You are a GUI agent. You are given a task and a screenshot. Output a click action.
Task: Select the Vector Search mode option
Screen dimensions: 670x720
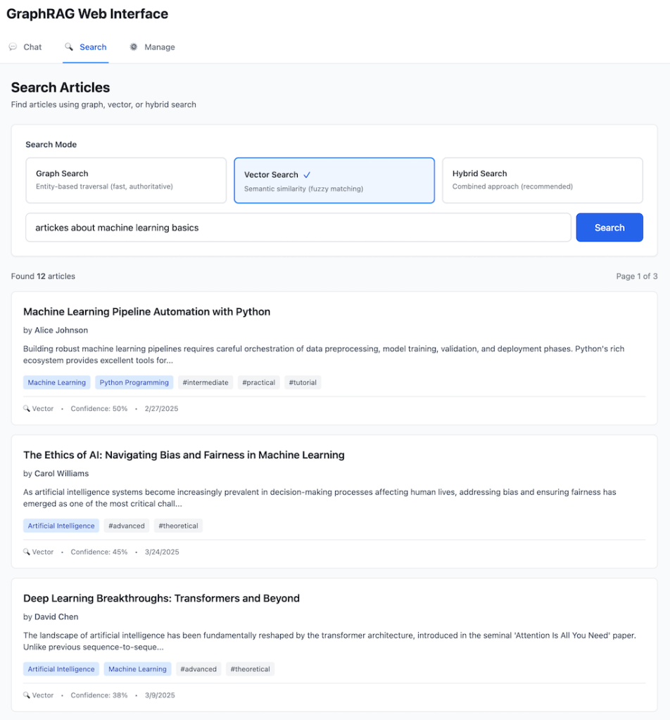pos(334,180)
